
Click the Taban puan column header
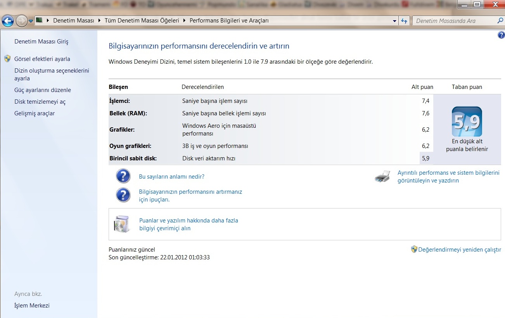pyautogui.click(x=467, y=87)
